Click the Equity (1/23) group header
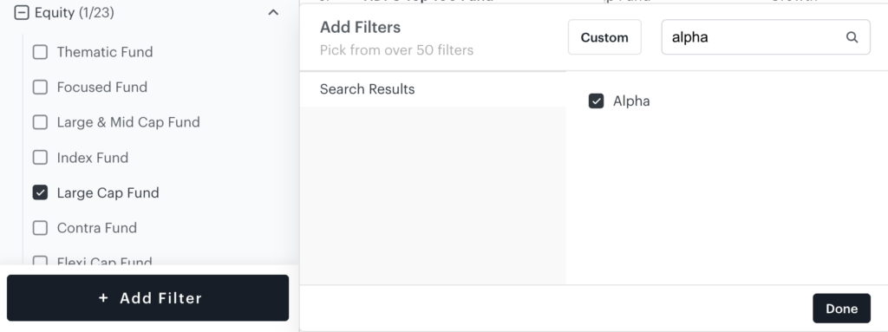The image size is (888, 332). pos(74,12)
